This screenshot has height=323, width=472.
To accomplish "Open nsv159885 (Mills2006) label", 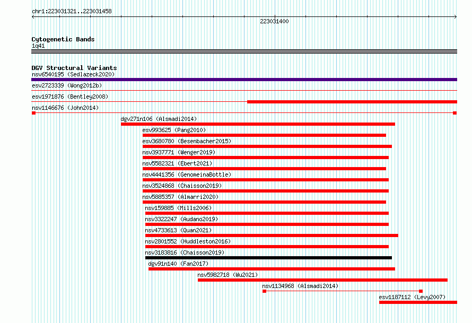I will point(178,208).
